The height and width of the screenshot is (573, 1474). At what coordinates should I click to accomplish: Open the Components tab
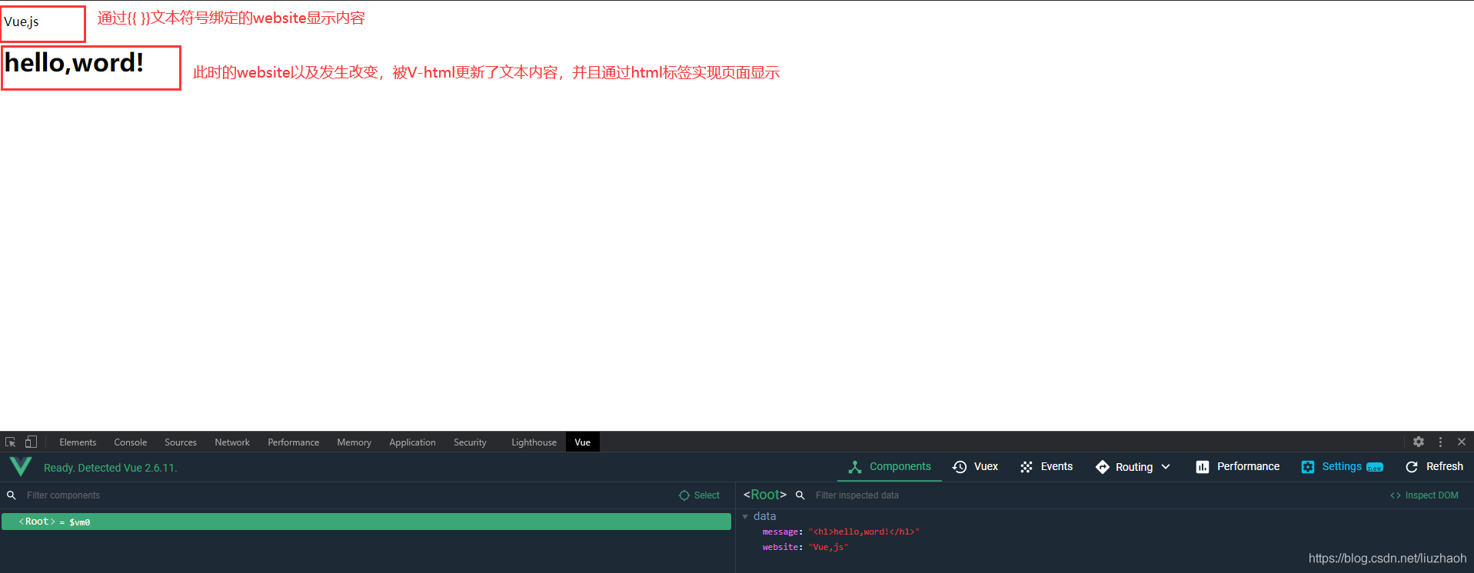point(890,467)
